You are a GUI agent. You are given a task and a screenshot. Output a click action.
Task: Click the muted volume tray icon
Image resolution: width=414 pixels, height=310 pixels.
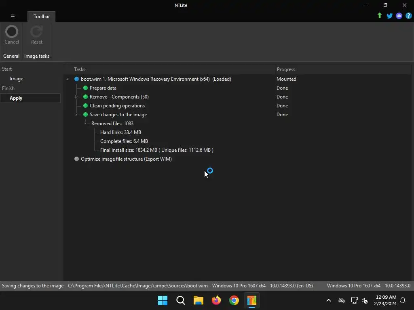pos(365,300)
